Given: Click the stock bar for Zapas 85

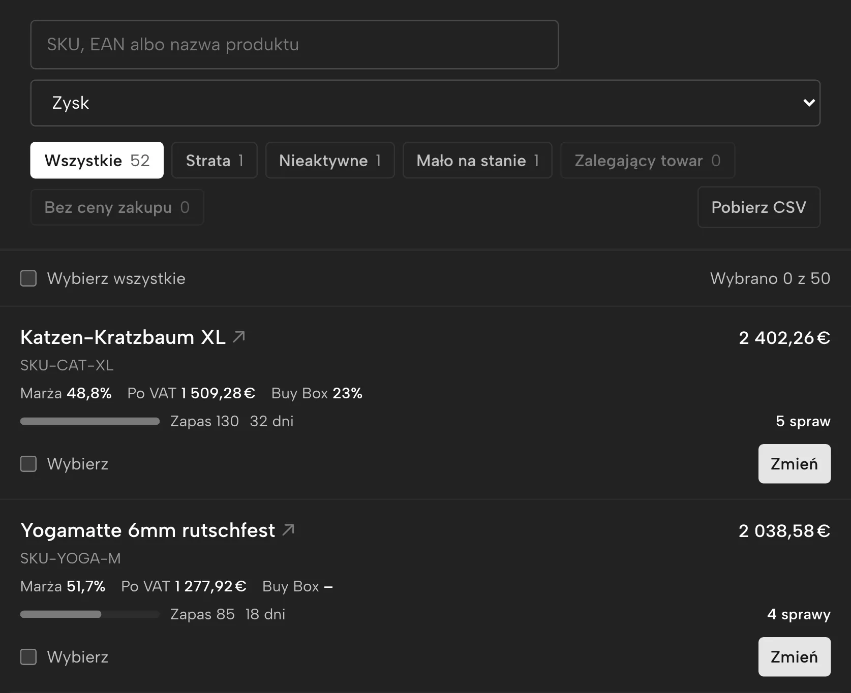Looking at the screenshot, I should click(x=90, y=614).
